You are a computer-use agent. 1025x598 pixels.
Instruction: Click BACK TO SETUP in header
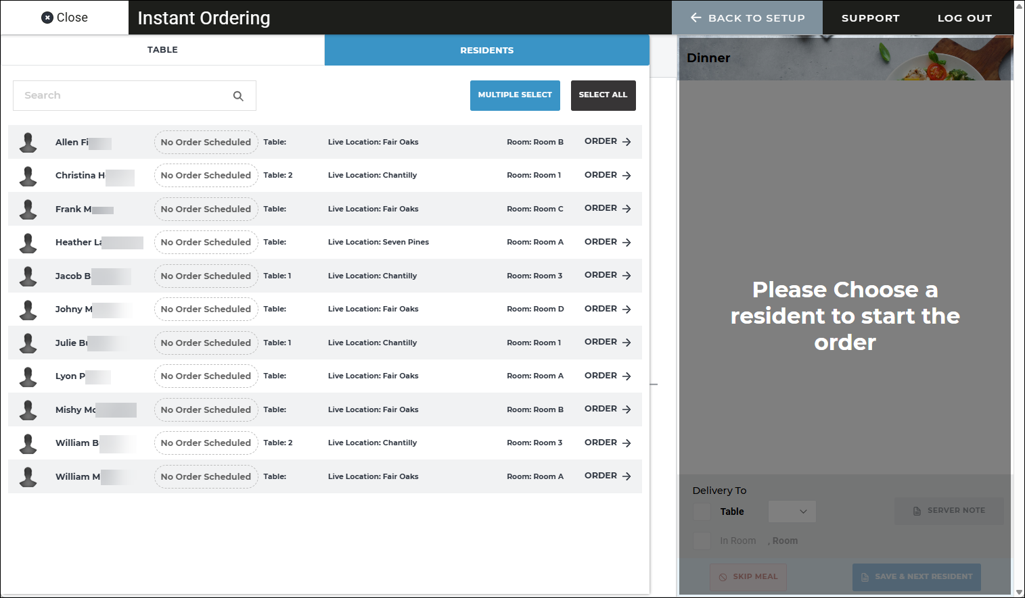pos(747,18)
